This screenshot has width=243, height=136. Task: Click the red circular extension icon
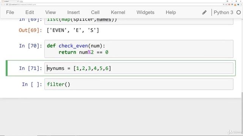(229, 5)
